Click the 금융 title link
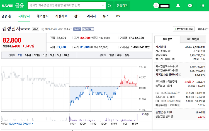The height and width of the screenshot is (131, 209). [x=20, y=6]
